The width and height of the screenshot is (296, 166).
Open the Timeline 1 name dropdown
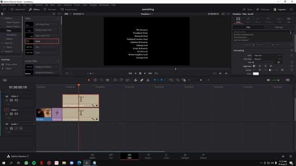[147, 14]
